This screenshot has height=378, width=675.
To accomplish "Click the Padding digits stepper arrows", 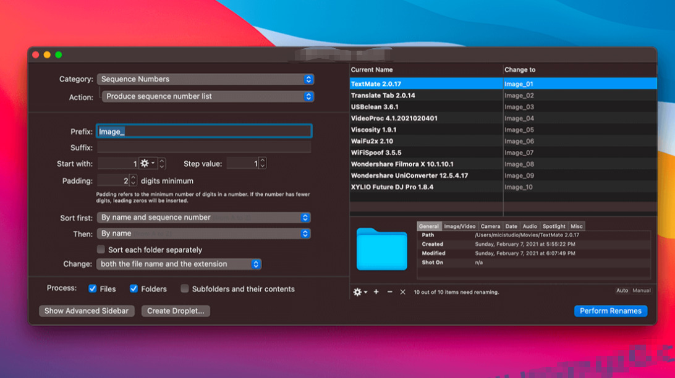I will tap(133, 181).
